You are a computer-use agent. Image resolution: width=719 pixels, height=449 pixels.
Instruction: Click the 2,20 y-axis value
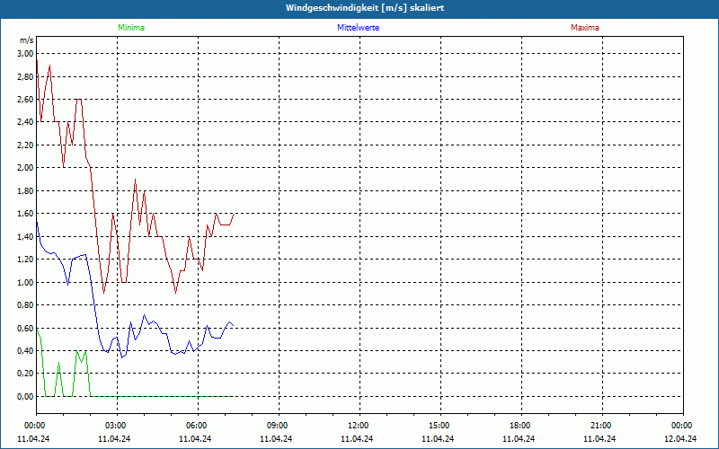[25, 145]
